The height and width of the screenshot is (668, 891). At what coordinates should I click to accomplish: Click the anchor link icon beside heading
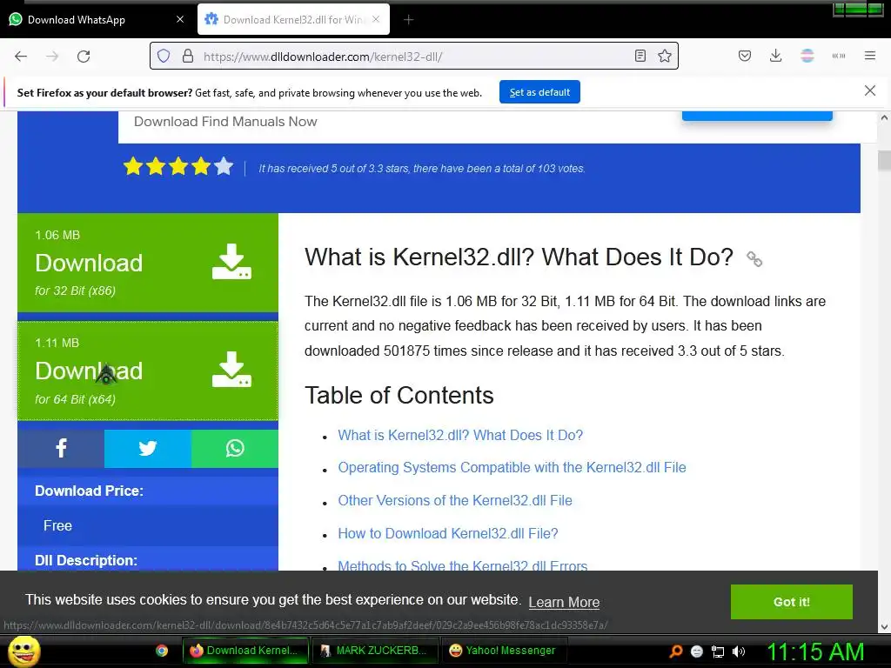(754, 259)
